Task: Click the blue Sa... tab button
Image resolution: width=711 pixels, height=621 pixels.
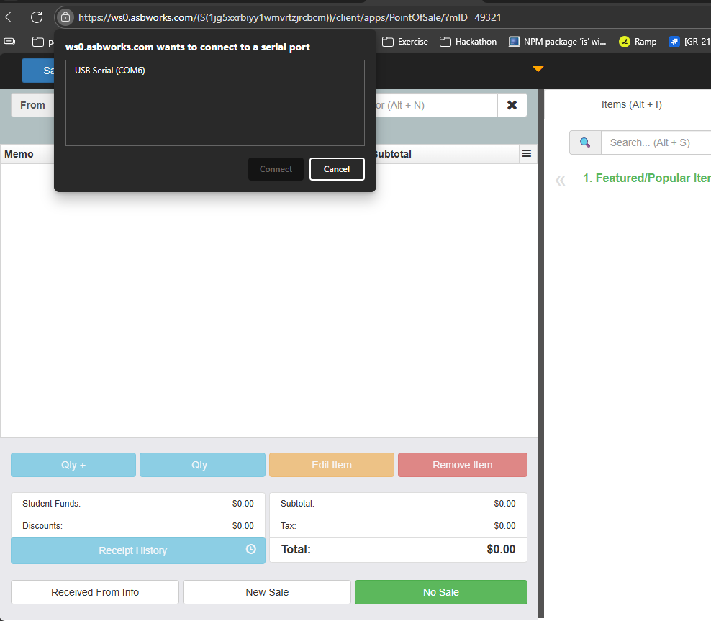Action: 37,71
